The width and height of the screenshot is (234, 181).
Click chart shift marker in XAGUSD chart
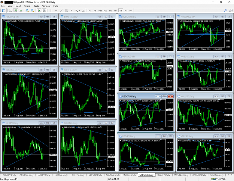tap(219, 60)
